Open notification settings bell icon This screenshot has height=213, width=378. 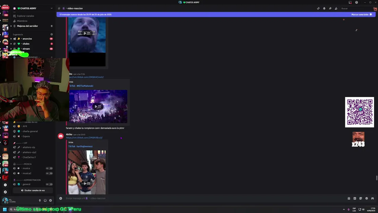click(x=324, y=8)
